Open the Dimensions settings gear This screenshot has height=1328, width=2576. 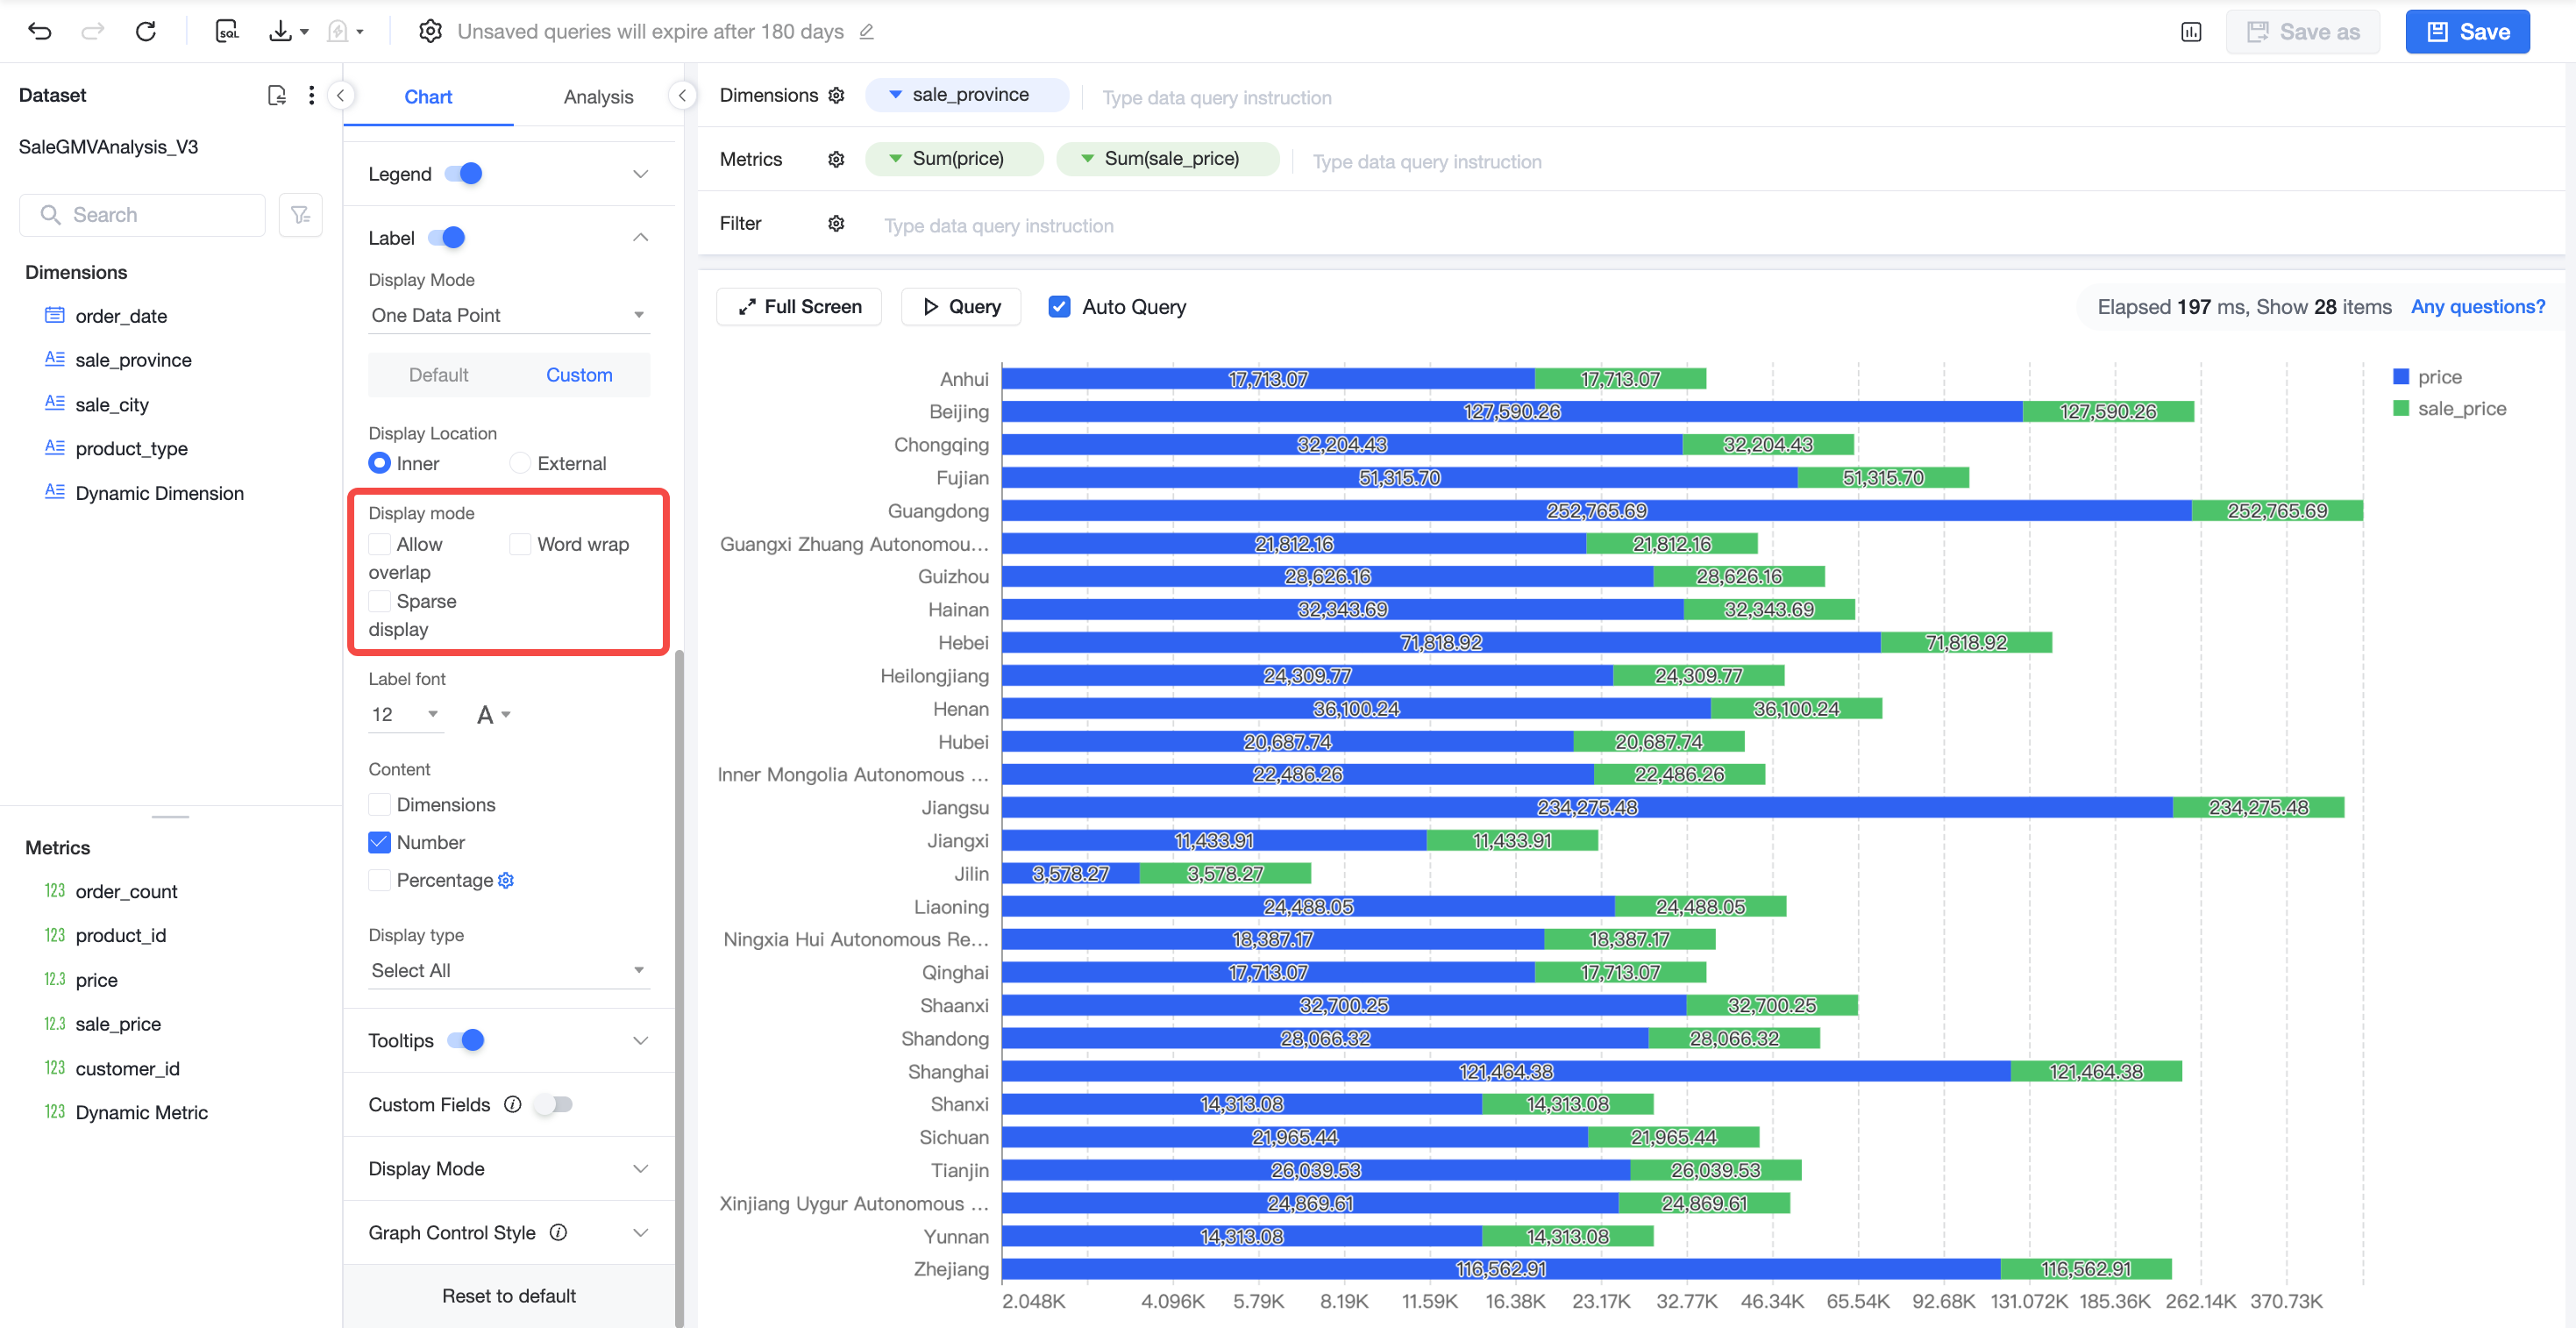(x=836, y=95)
